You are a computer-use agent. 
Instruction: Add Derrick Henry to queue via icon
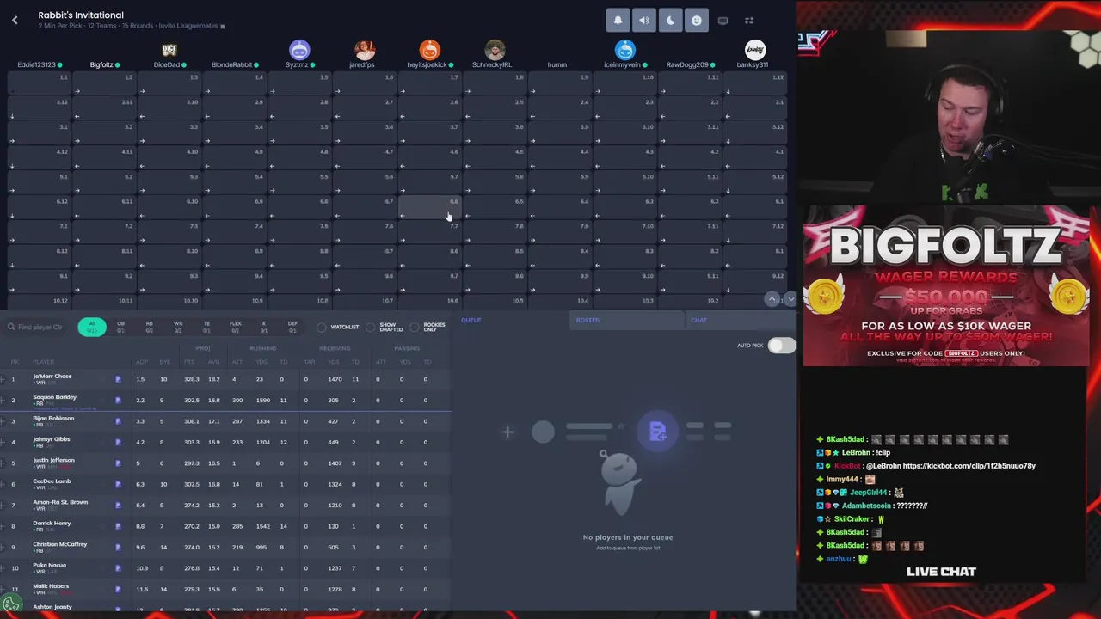(118, 526)
